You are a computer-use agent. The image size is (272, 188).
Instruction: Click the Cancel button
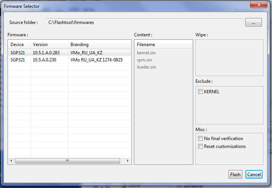click(254, 175)
